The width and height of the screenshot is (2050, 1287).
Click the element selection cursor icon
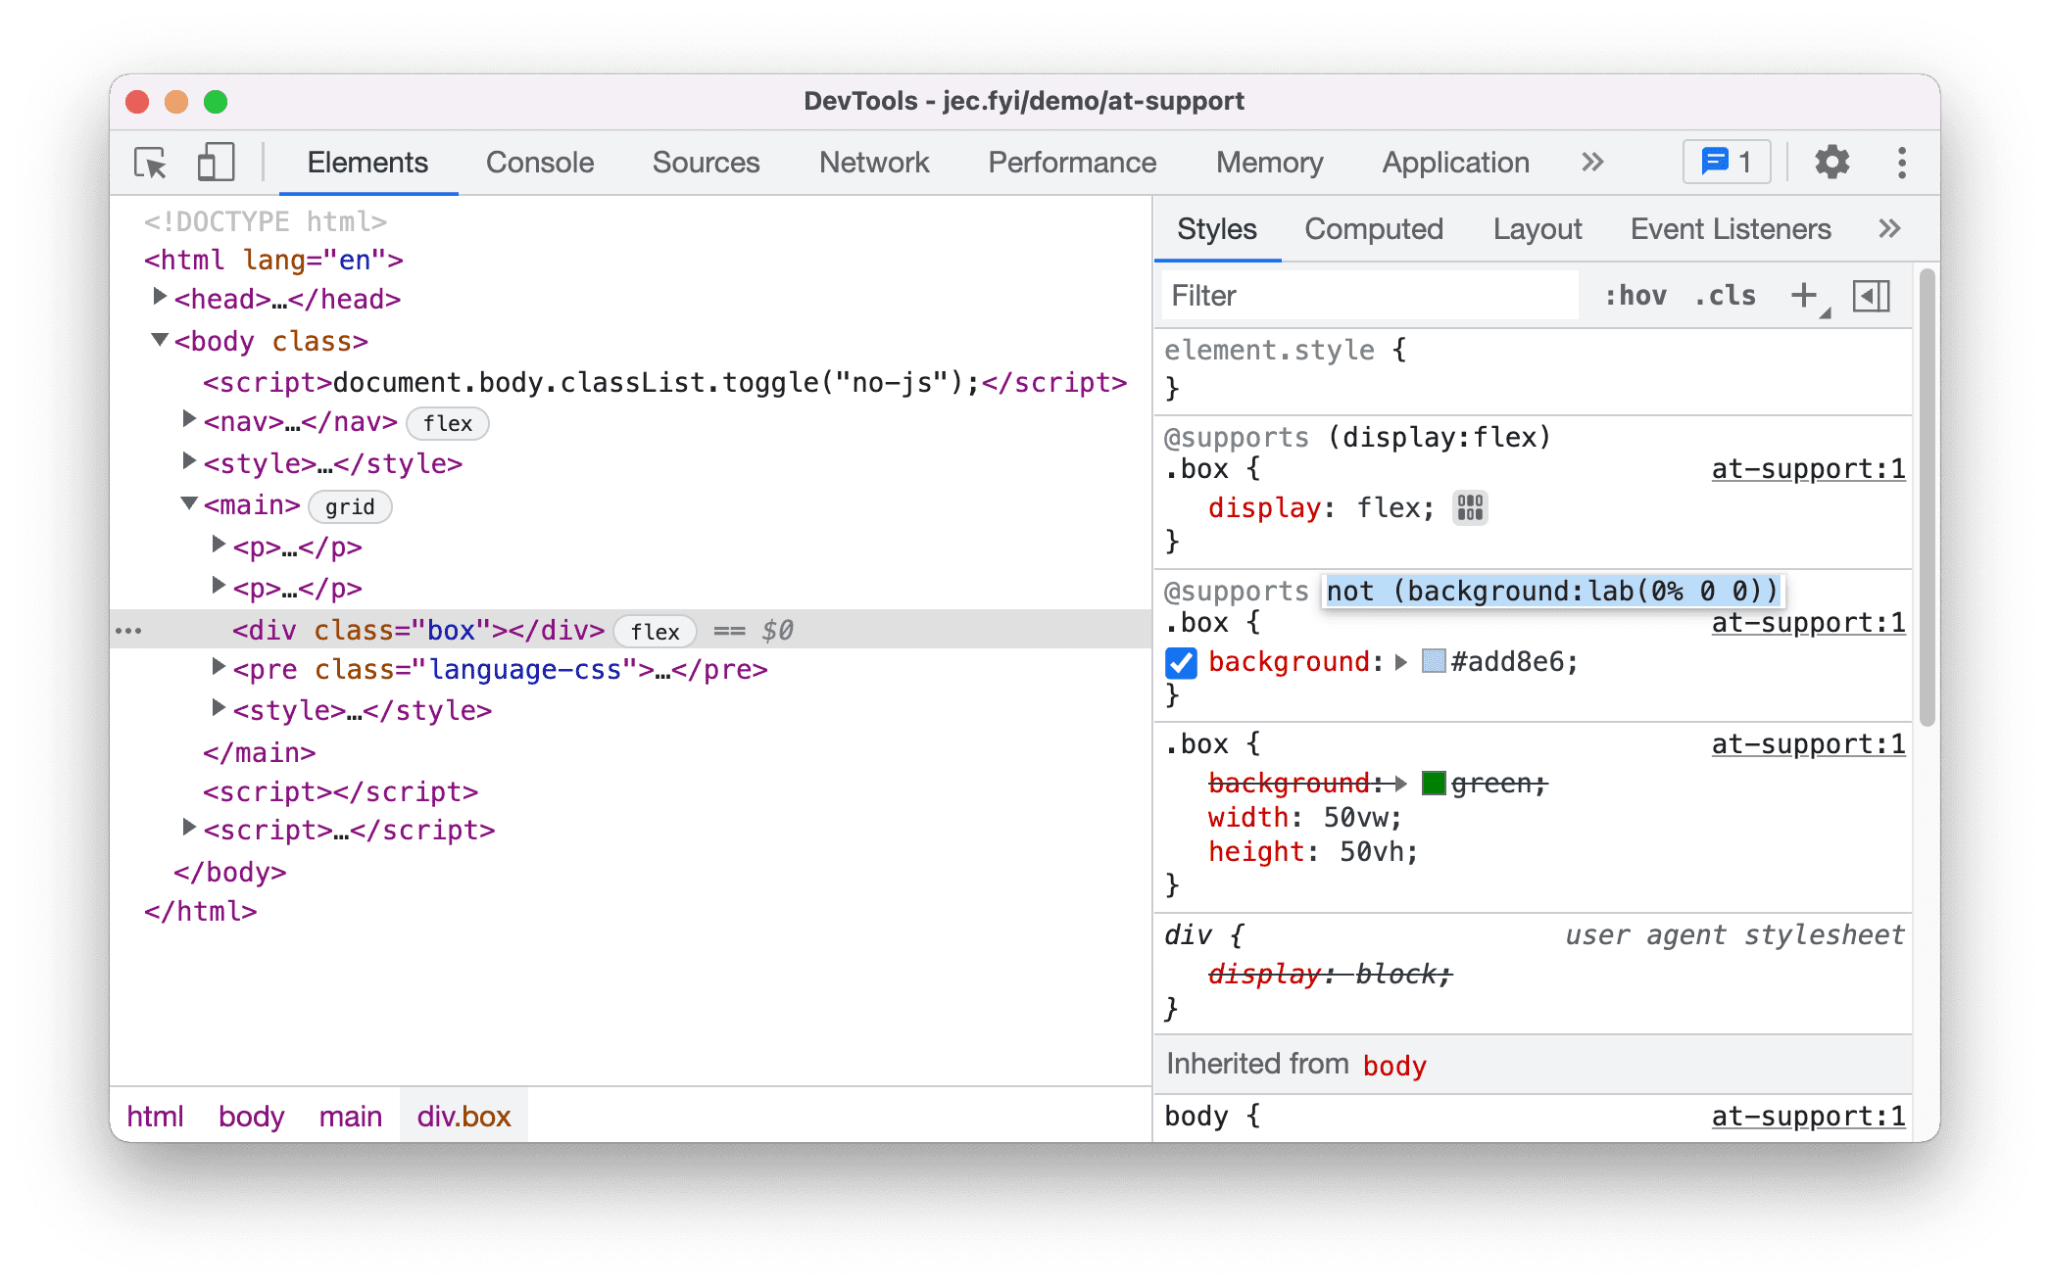tap(151, 162)
